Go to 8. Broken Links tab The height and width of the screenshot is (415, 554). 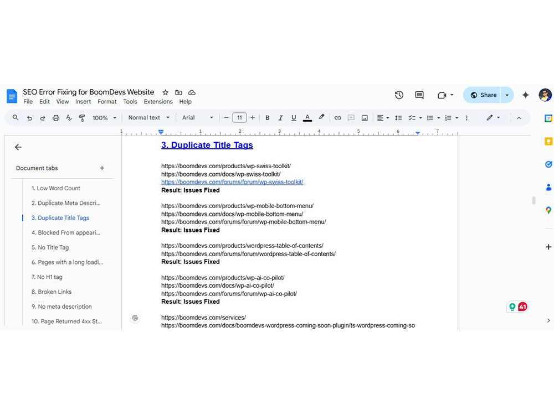[52, 292]
